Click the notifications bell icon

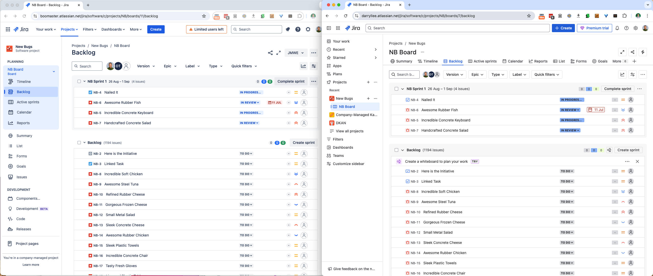pyautogui.click(x=617, y=28)
